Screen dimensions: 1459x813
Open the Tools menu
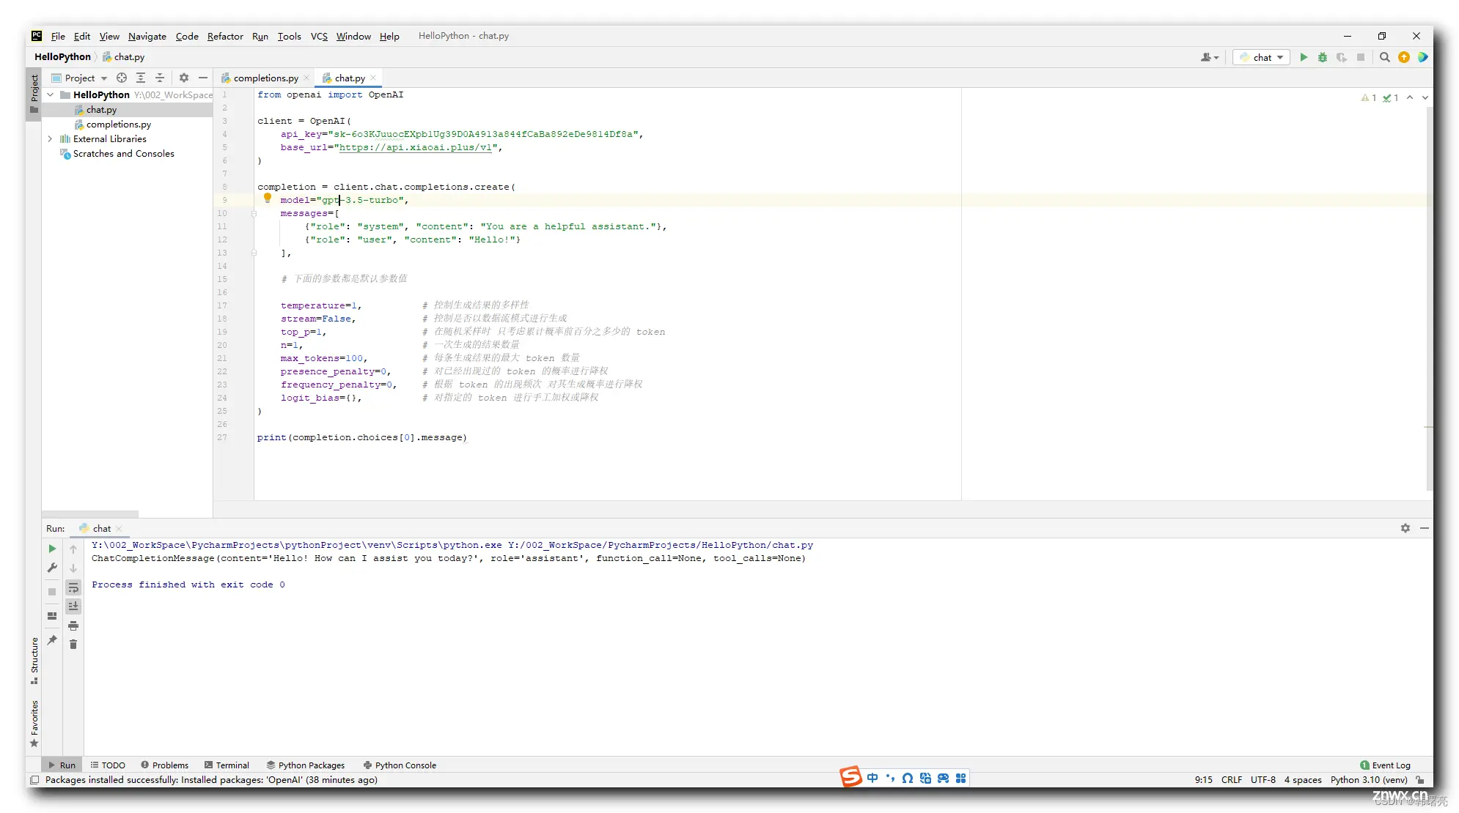tap(289, 36)
